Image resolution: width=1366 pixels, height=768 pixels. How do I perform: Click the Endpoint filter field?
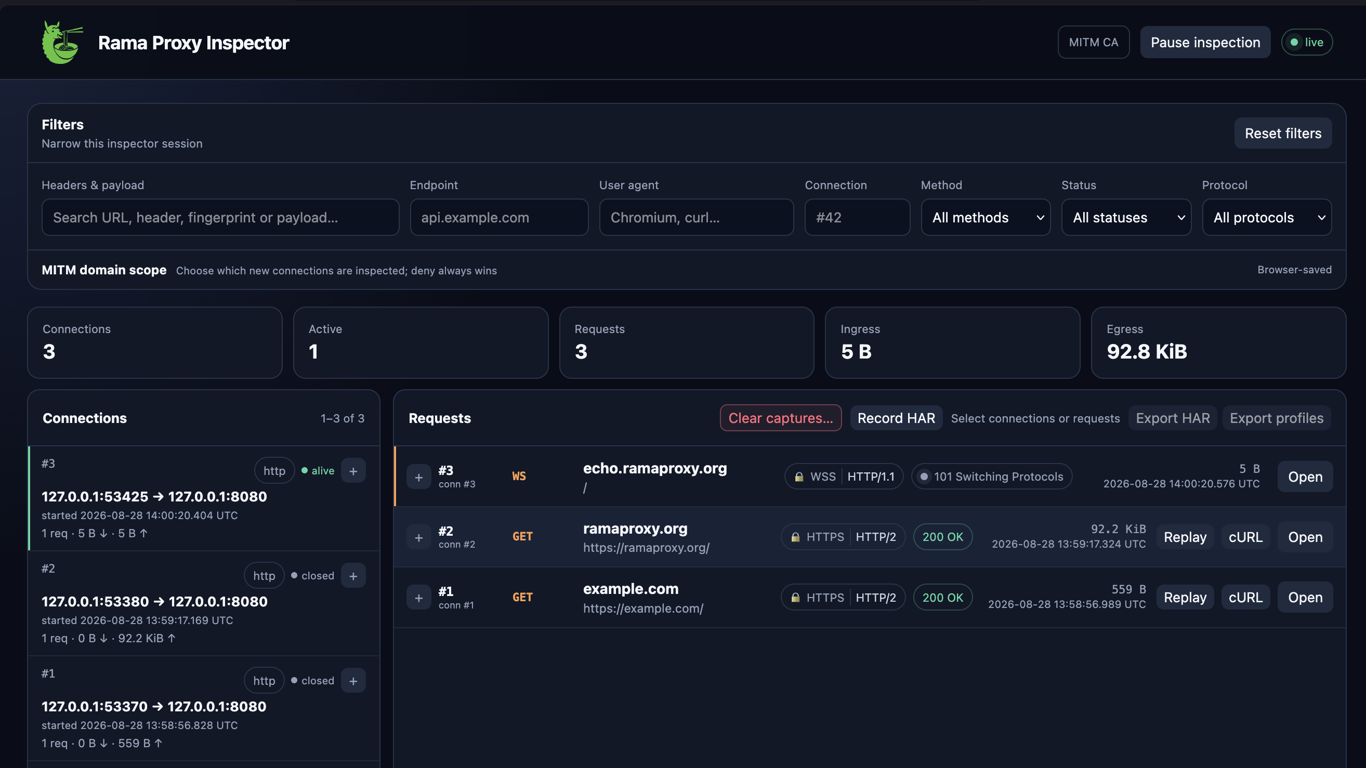tap(499, 217)
